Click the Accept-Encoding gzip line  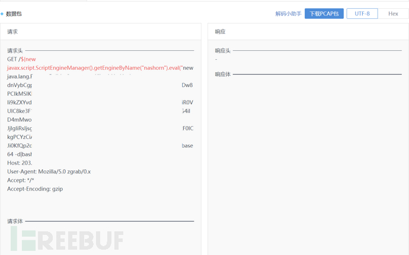35,189
